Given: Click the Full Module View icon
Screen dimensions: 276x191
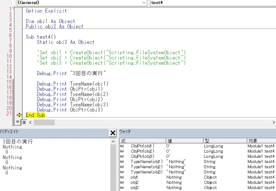Looking at the screenshot, I should 24,122.
